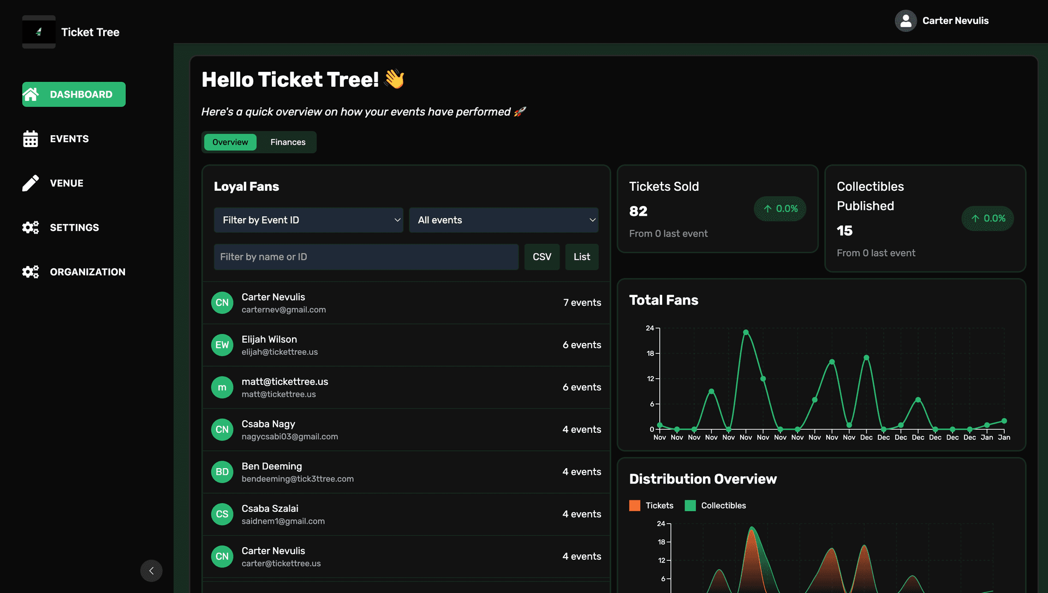Export loyal fans as CSV

[541, 257]
